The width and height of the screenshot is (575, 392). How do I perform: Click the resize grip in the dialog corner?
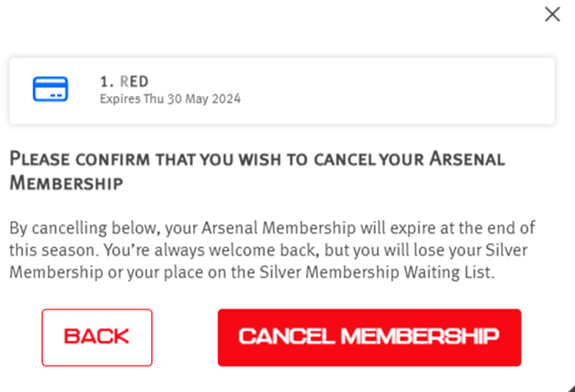tap(571, 388)
